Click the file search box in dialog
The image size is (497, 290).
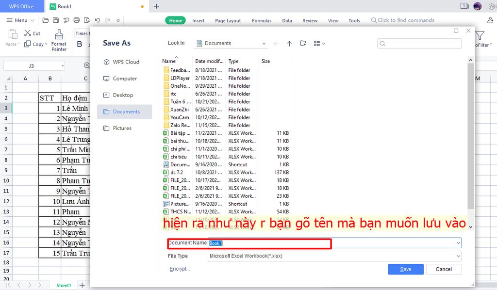(419, 43)
